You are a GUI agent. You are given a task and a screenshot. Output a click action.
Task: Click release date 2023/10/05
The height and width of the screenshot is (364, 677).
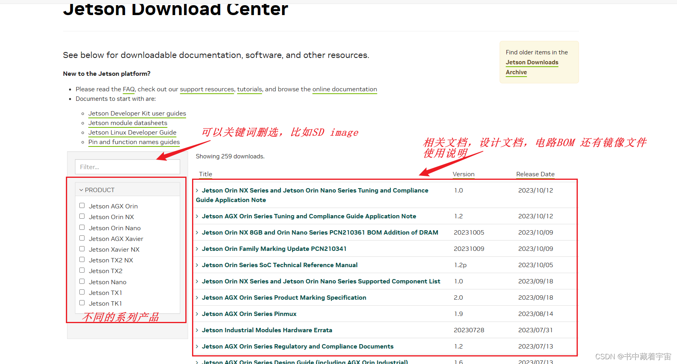click(536, 265)
